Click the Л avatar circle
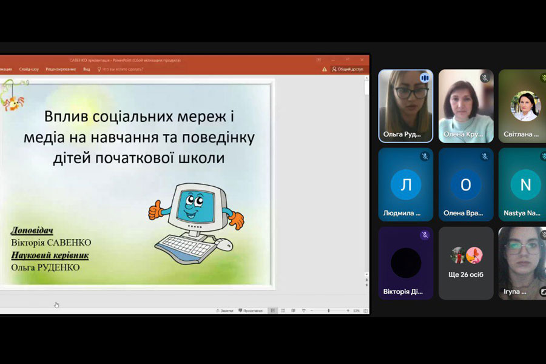Viewport: 546px width, 364px height. (x=406, y=184)
